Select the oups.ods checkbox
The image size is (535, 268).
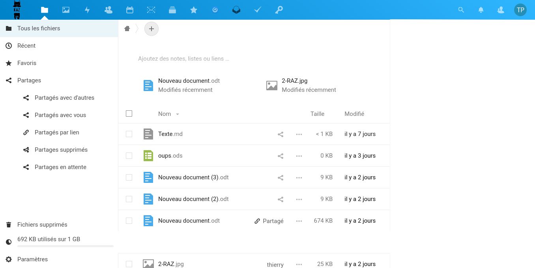(129, 156)
